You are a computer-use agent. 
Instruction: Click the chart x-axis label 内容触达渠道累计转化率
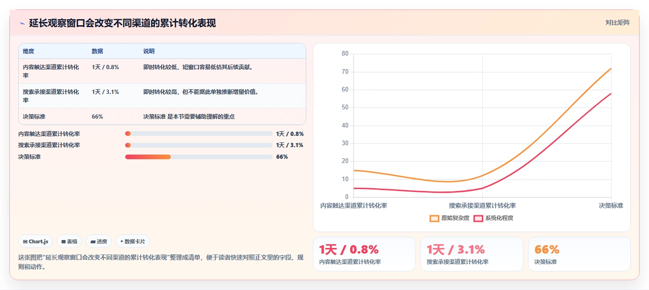[353, 205]
